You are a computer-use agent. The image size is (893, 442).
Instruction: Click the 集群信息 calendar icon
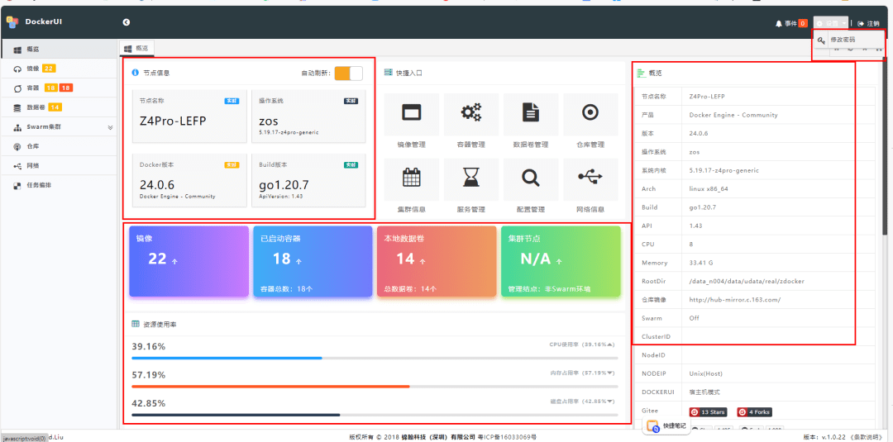pyautogui.click(x=411, y=178)
